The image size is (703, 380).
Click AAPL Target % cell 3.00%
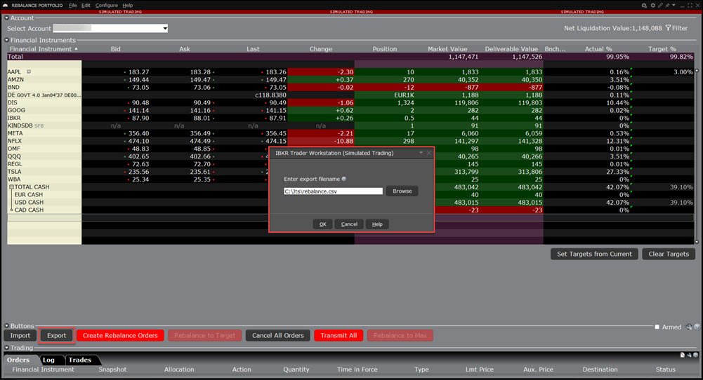pos(664,72)
